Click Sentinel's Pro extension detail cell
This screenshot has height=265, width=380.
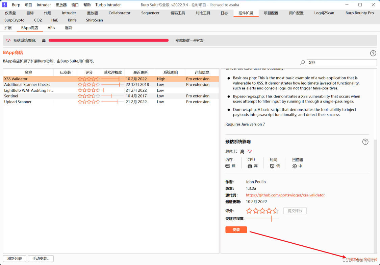coord(202,96)
